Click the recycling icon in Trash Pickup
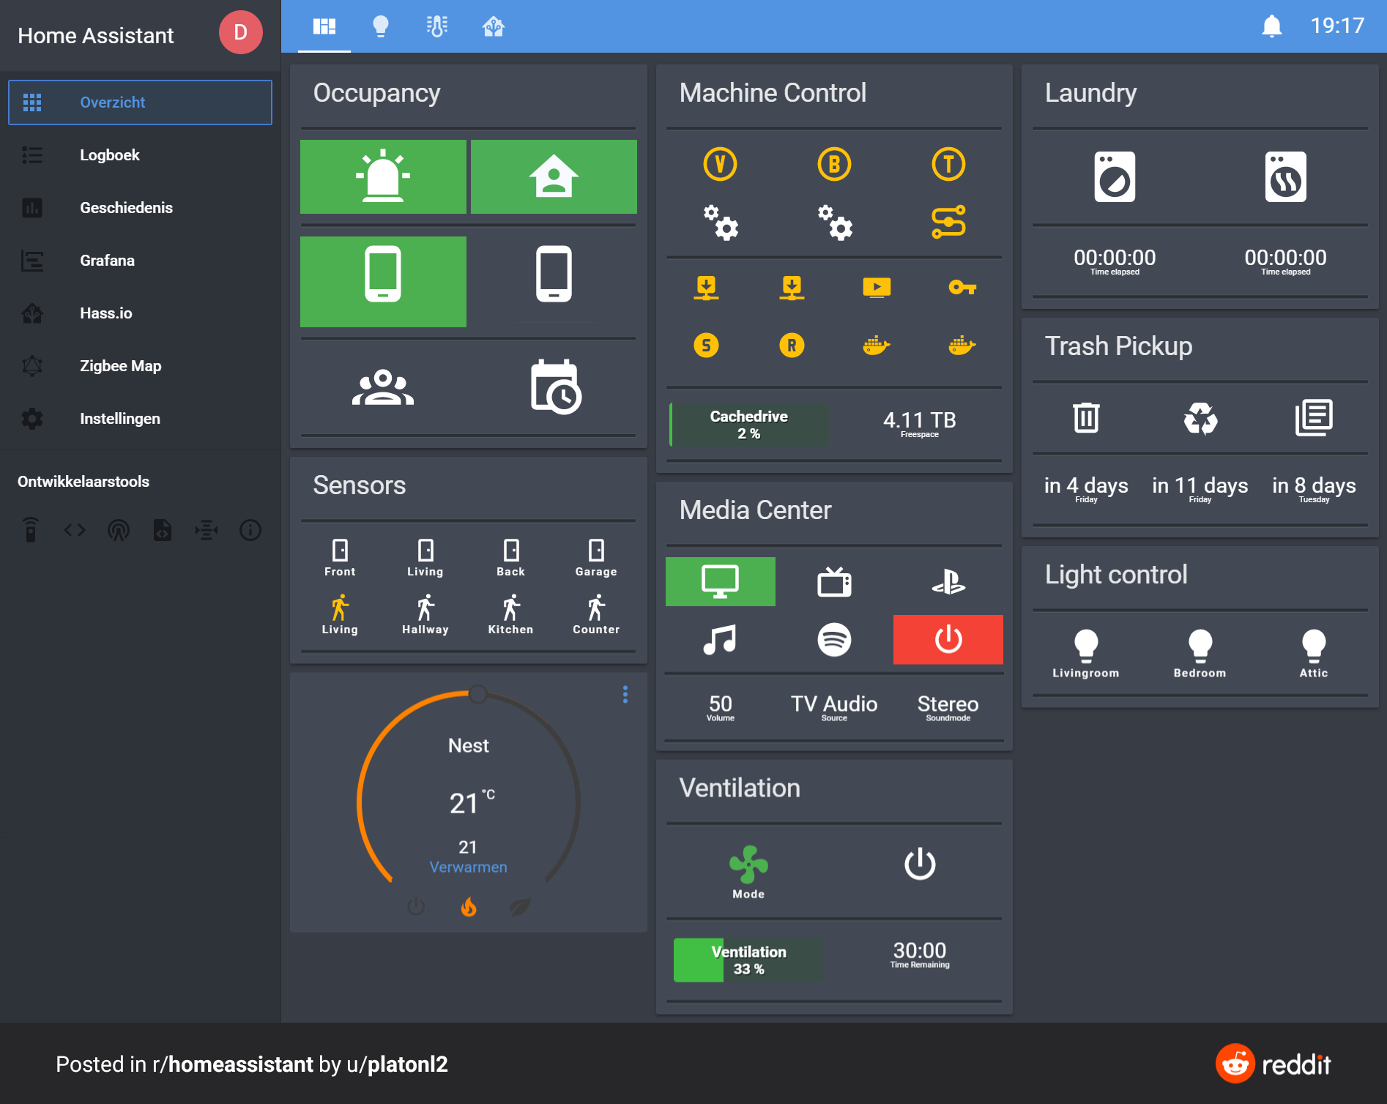1387x1104 pixels. pyautogui.click(x=1200, y=419)
